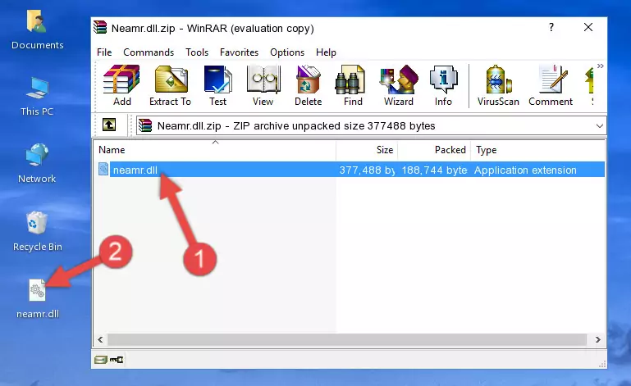This screenshot has width=631, height=386.
Task: Select the Network desktop icon
Action: pos(37,163)
